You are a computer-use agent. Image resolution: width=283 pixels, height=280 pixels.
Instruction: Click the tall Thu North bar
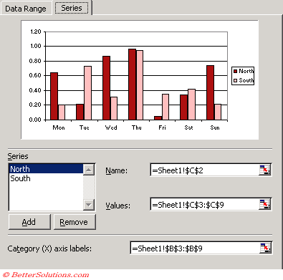click(132, 85)
